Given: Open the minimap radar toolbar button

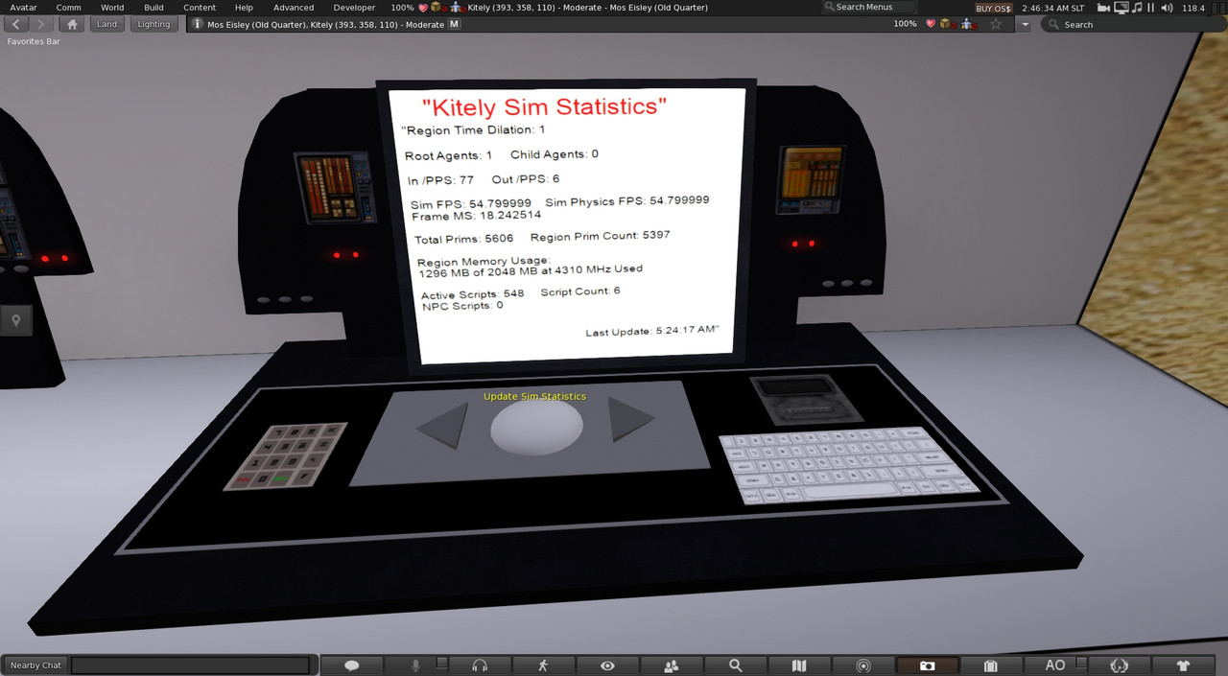Looking at the screenshot, I should point(863,665).
